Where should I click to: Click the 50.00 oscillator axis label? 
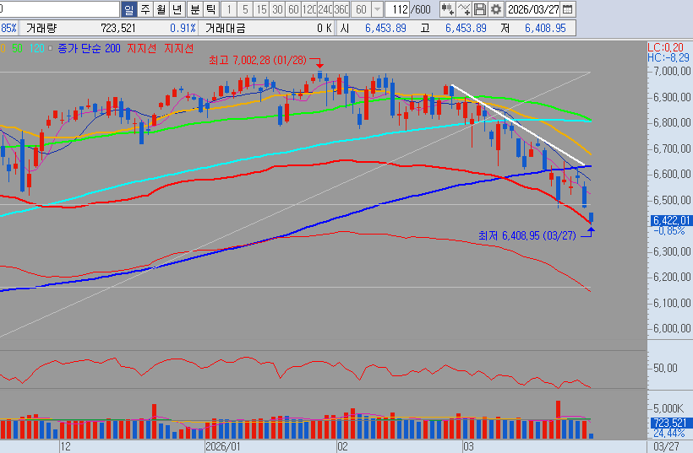point(665,368)
